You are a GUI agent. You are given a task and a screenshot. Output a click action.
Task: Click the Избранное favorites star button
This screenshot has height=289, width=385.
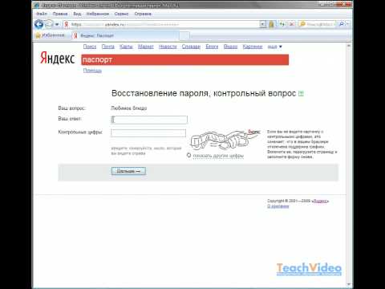pos(51,35)
